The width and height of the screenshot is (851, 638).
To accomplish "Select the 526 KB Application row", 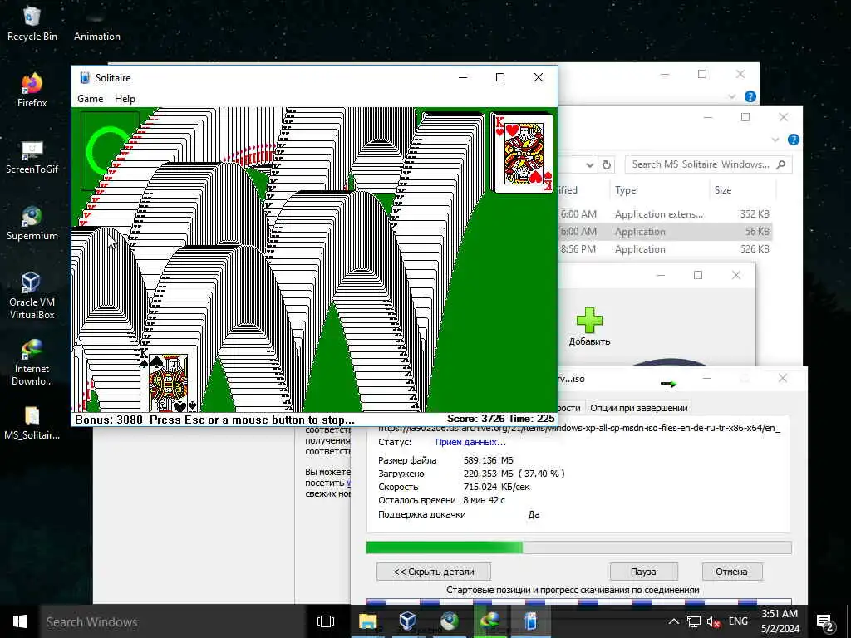I will click(666, 249).
